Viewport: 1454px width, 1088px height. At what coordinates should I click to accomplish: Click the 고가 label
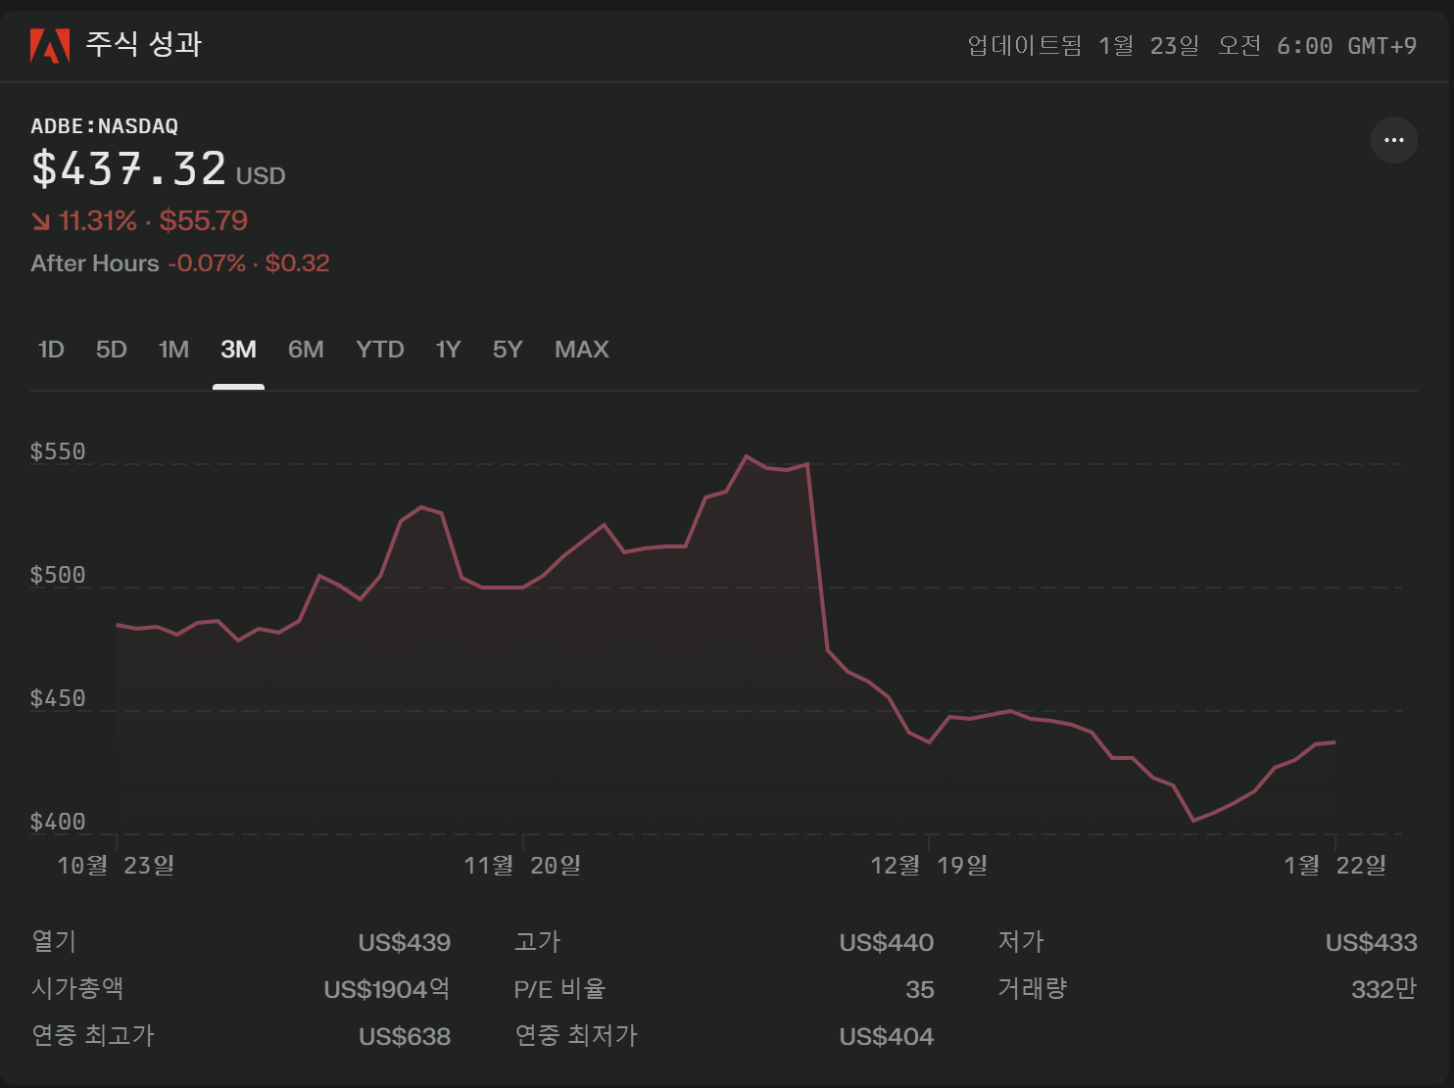(x=537, y=941)
